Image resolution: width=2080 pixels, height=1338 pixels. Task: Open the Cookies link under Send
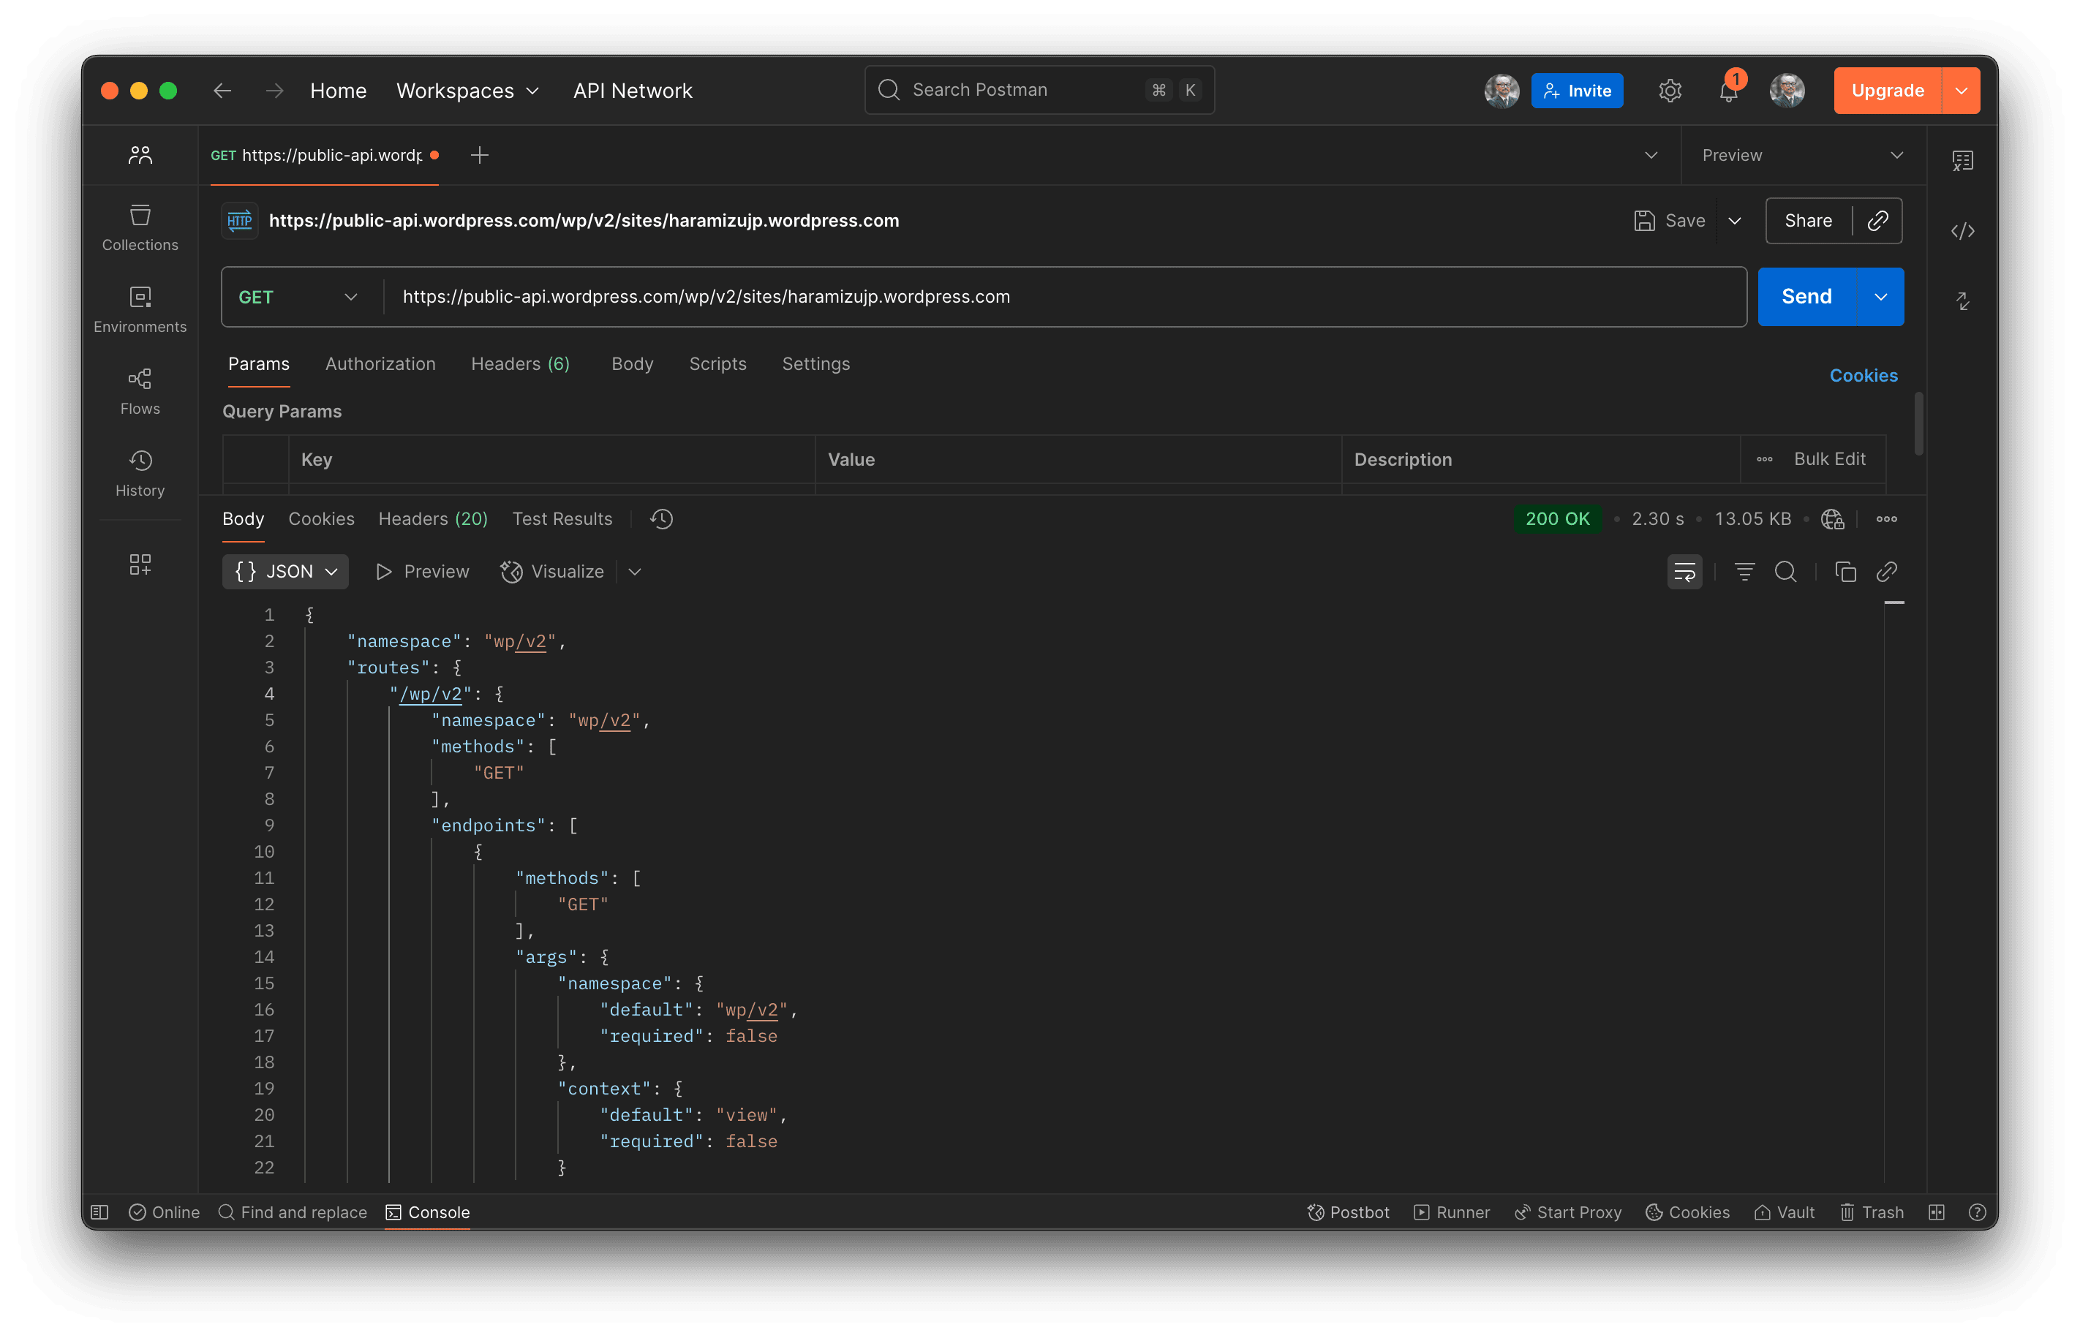pos(1863,375)
